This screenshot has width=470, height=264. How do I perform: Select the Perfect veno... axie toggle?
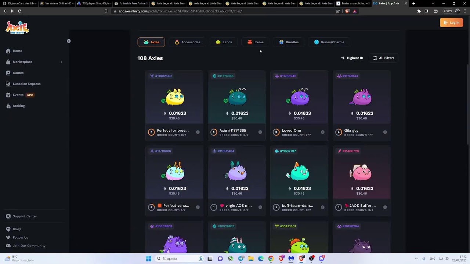[x=198, y=207]
